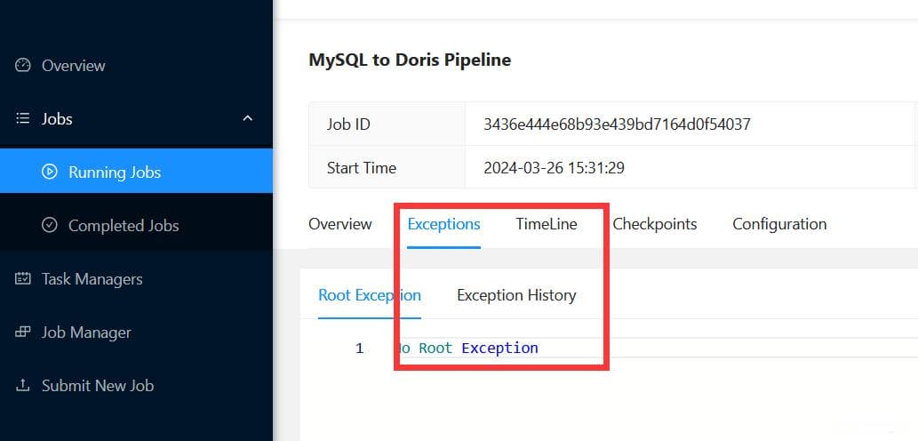Click the Job ID label cell

(x=387, y=124)
